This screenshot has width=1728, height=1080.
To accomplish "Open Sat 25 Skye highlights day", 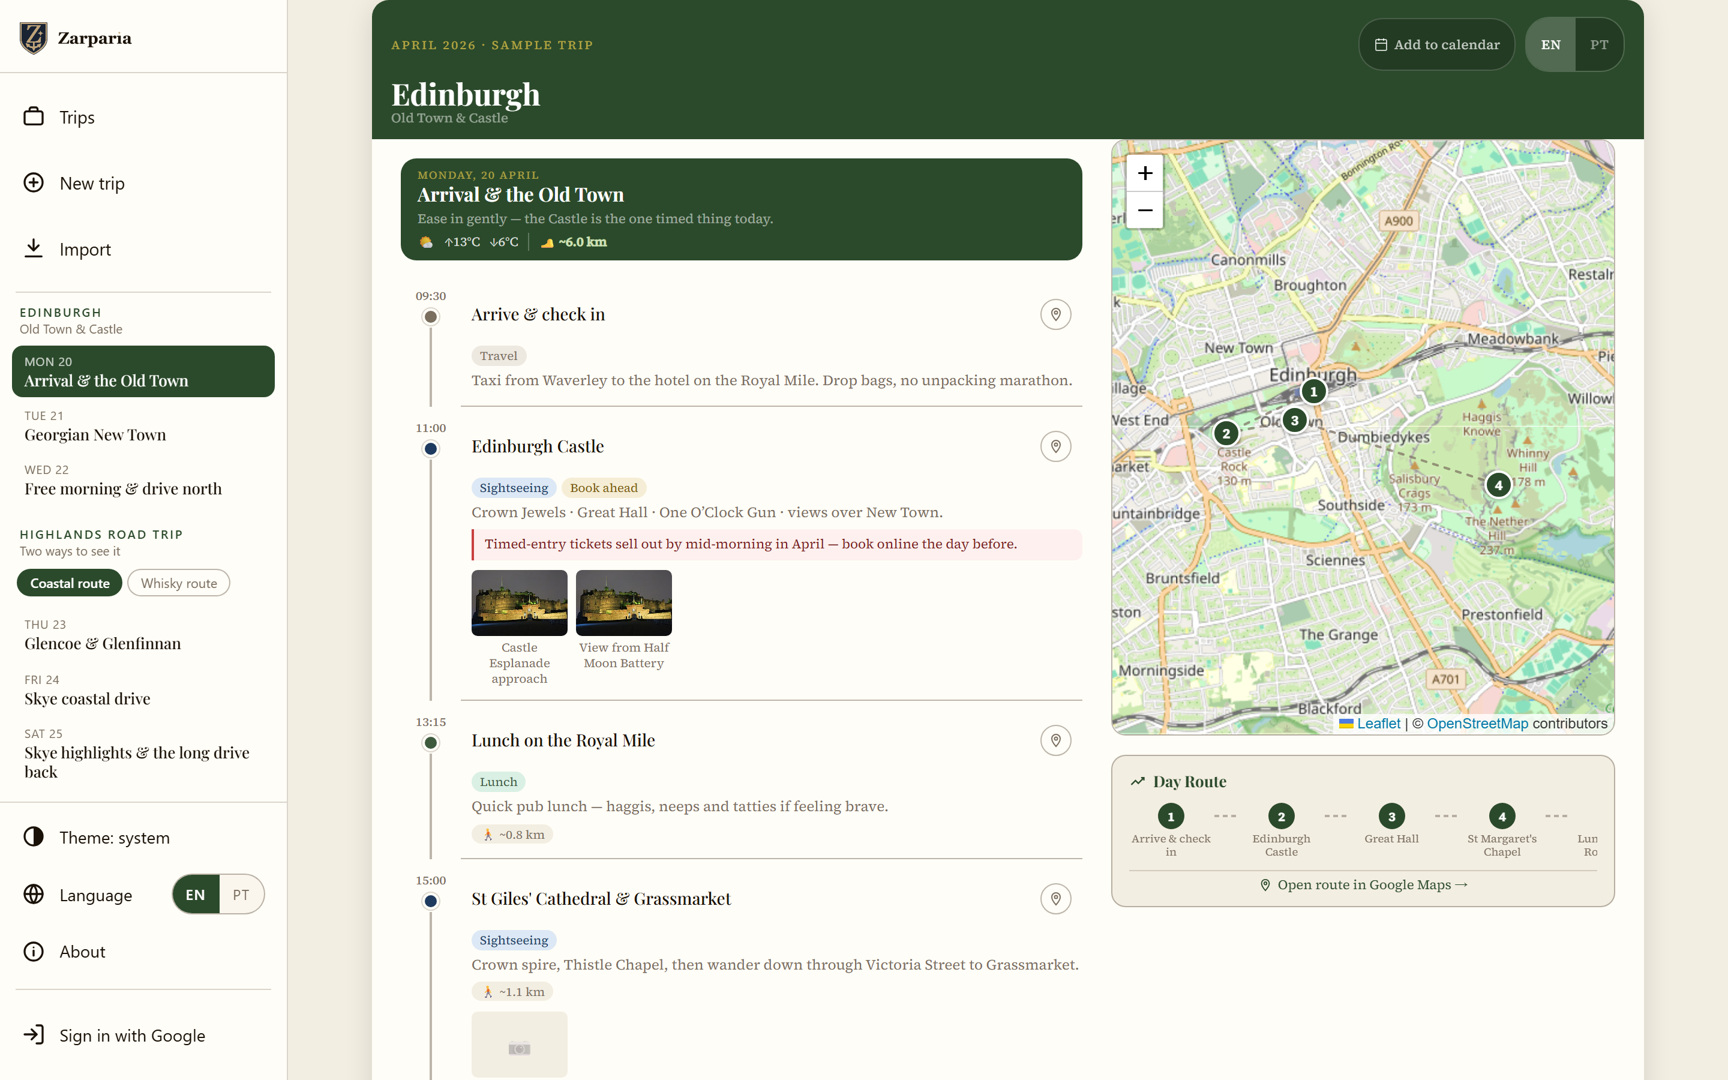I will tap(143, 754).
